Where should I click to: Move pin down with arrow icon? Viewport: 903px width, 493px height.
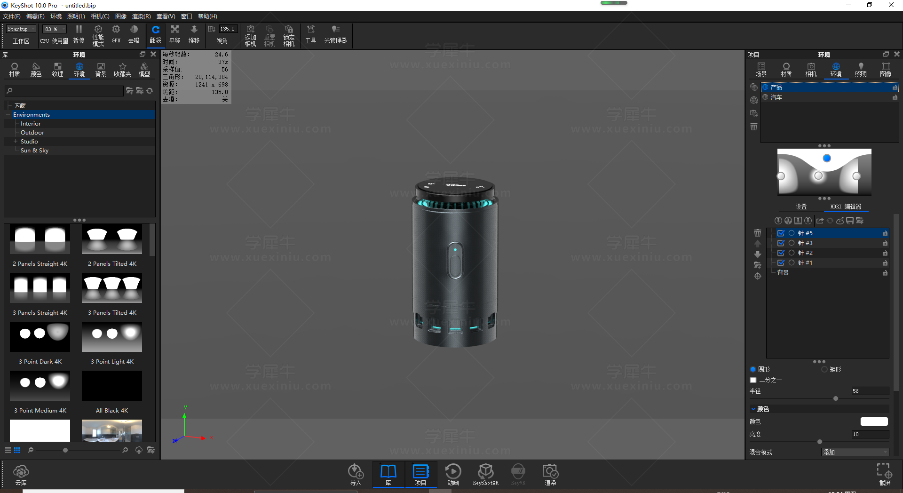tap(757, 254)
